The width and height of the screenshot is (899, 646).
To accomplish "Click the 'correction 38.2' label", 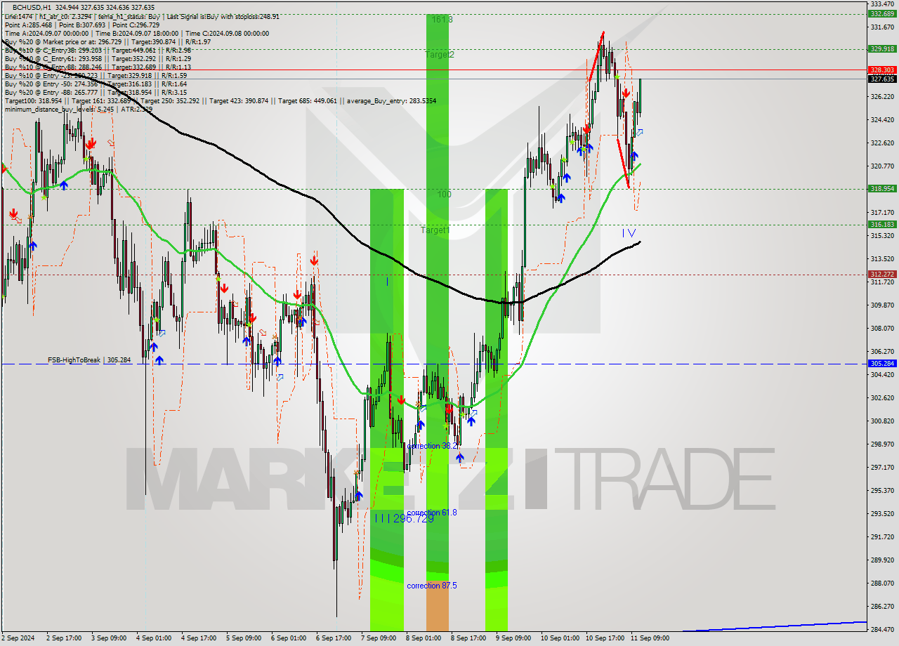I will tap(432, 446).
